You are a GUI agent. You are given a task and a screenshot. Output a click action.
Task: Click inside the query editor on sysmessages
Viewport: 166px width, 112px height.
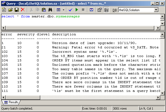tap(68, 16)
